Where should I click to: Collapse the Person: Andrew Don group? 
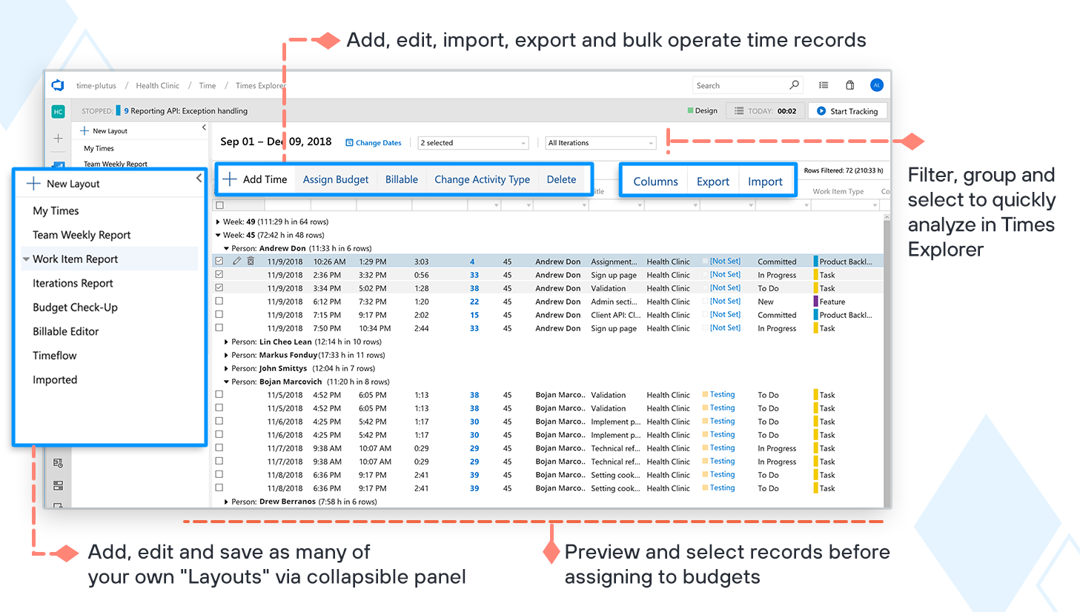point(227,247)
